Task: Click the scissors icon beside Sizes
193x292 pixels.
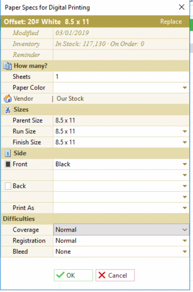Action: 8,109
